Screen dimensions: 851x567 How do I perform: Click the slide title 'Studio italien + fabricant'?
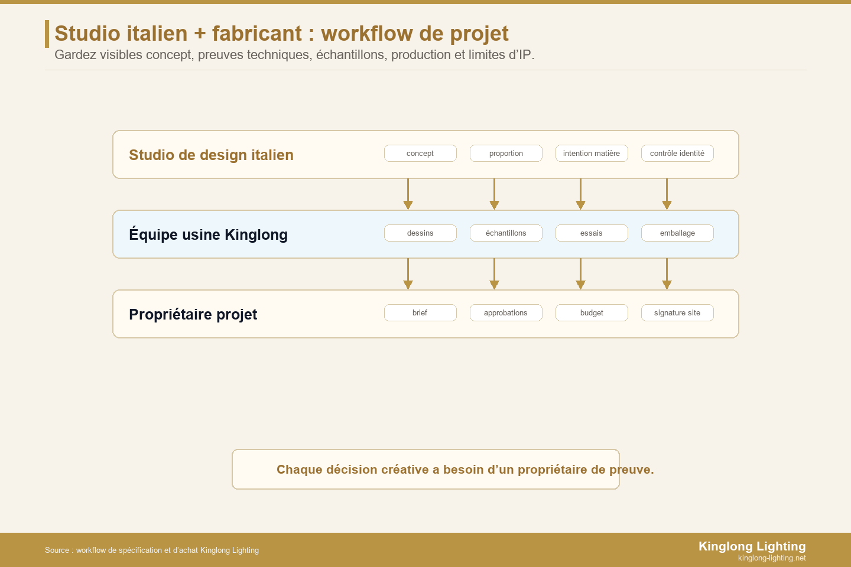pos(281,34)
